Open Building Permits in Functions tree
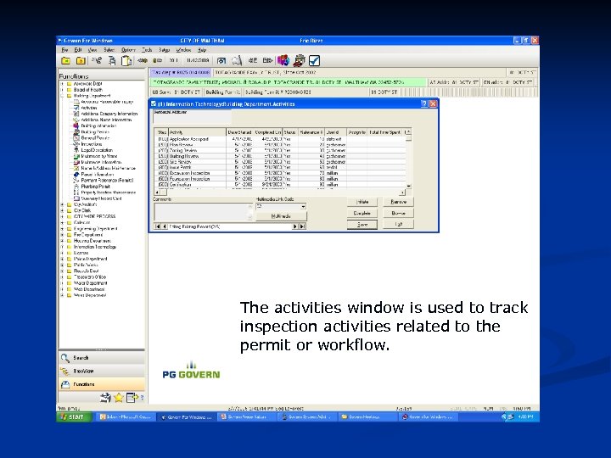611x458 pixels. point(95,132)
